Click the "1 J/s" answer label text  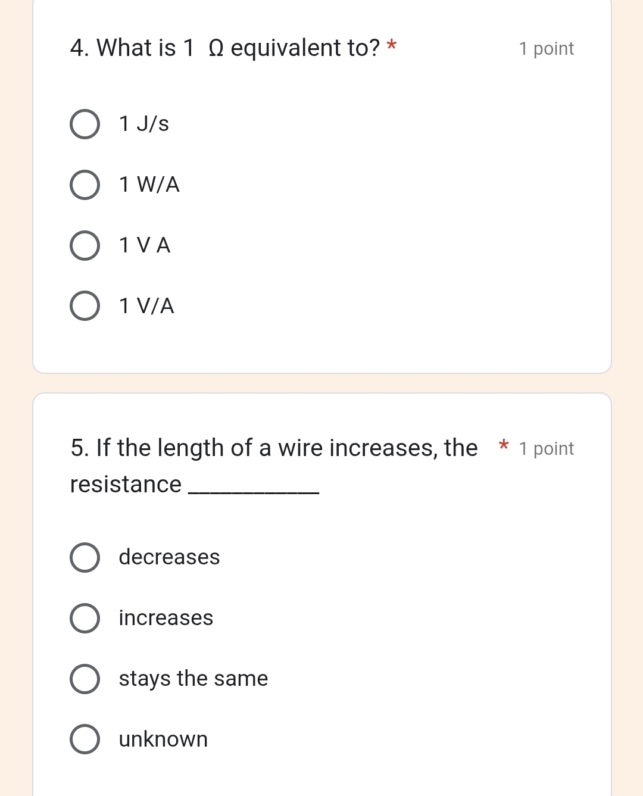pyautogui.click(x=143, y=124)
